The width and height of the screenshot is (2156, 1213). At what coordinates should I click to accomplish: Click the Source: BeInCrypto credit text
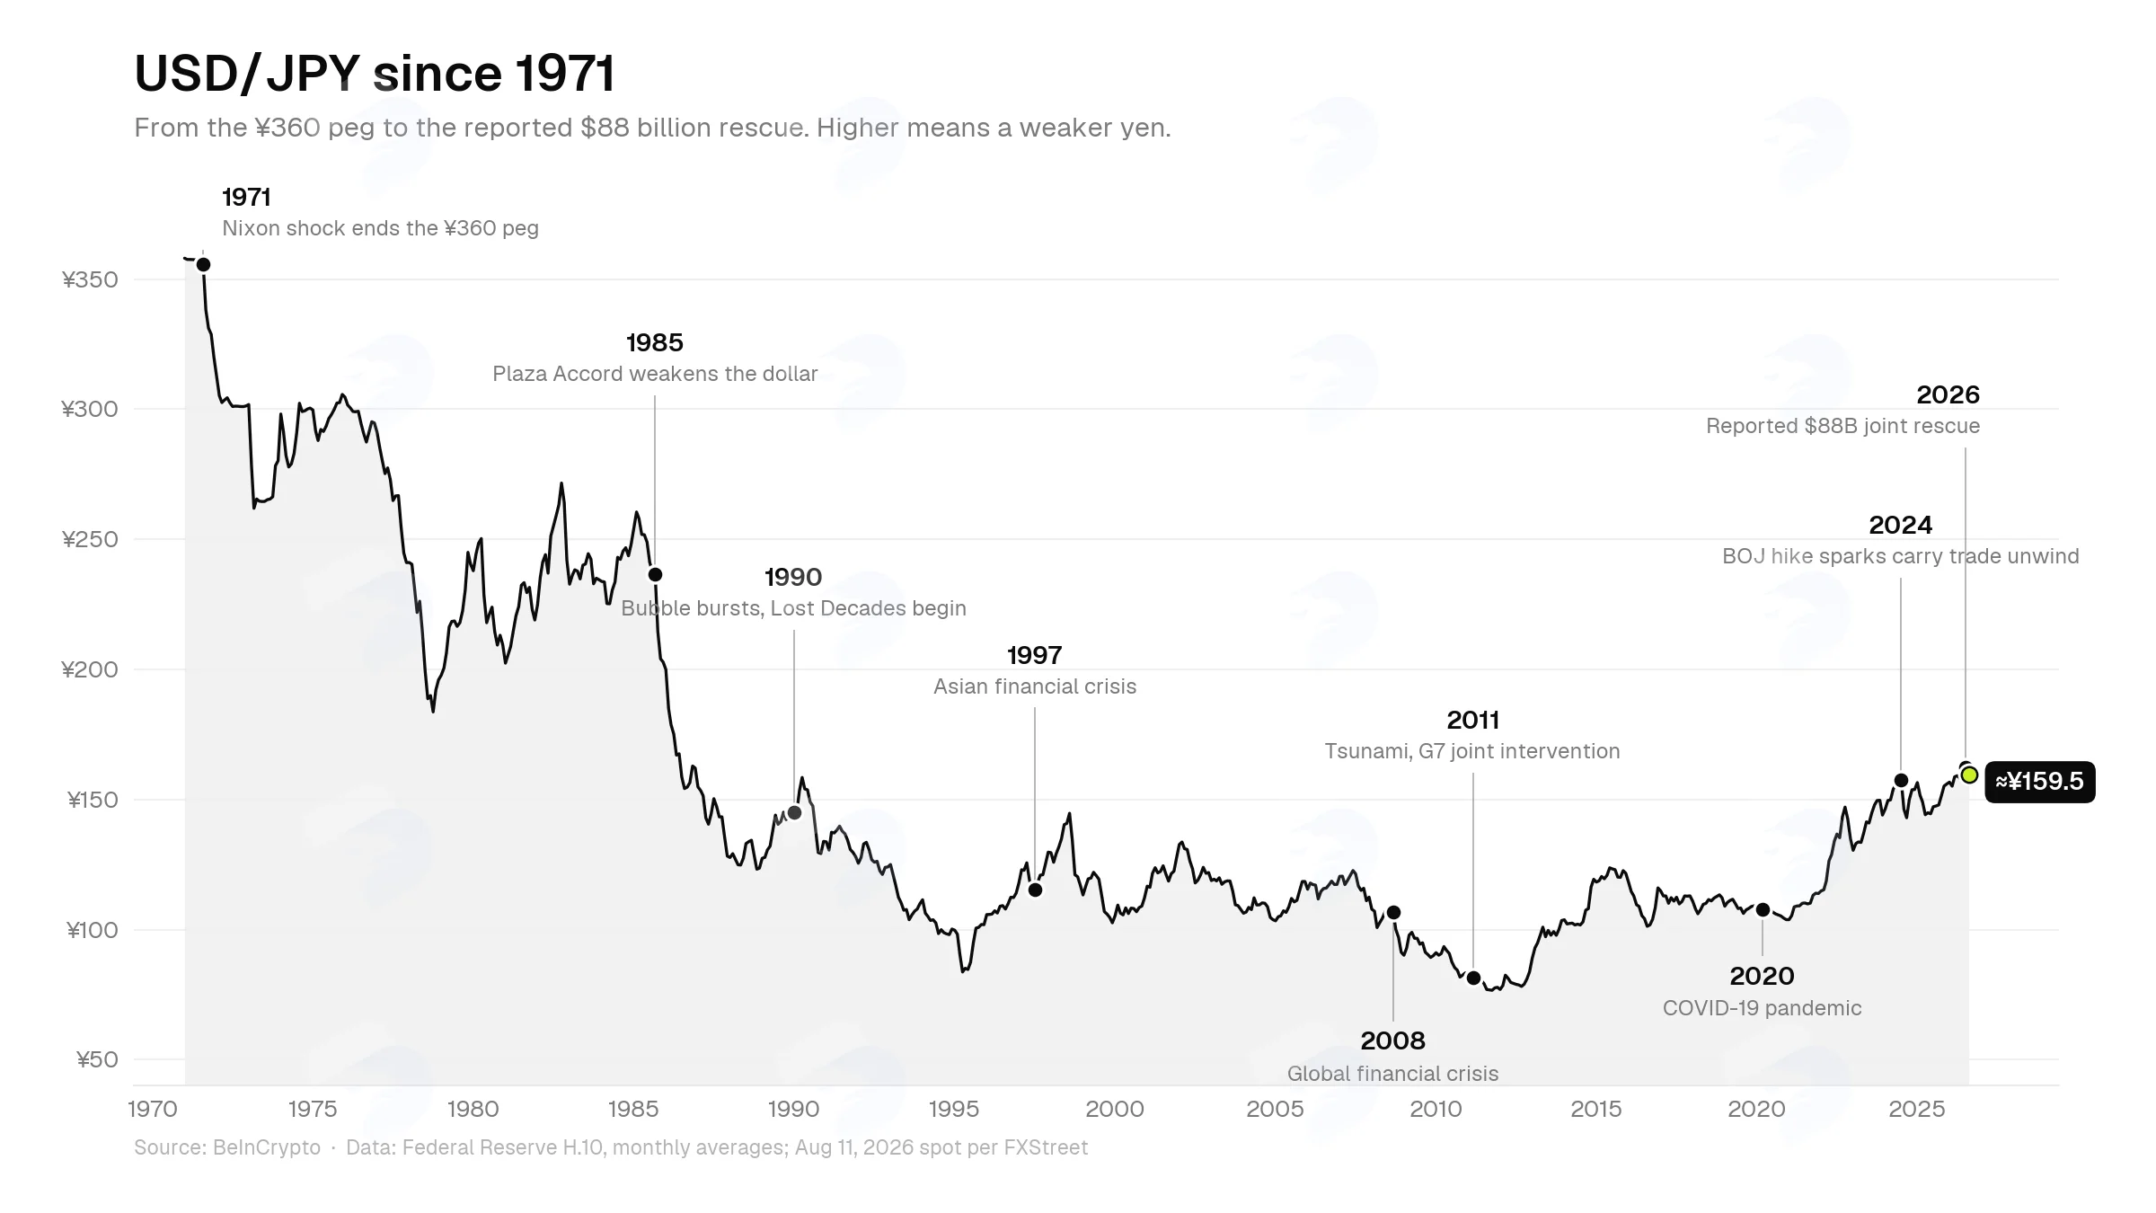227,1147
